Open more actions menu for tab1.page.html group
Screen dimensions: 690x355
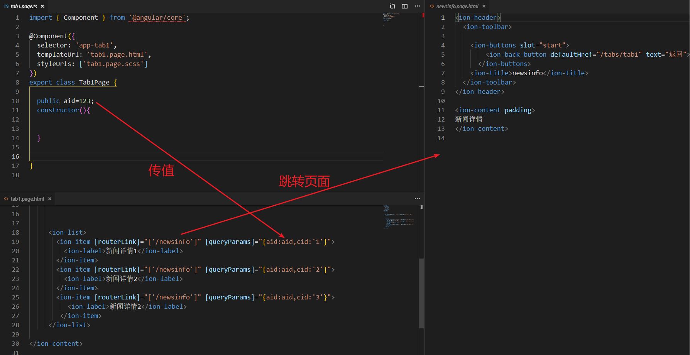(417, 199)
